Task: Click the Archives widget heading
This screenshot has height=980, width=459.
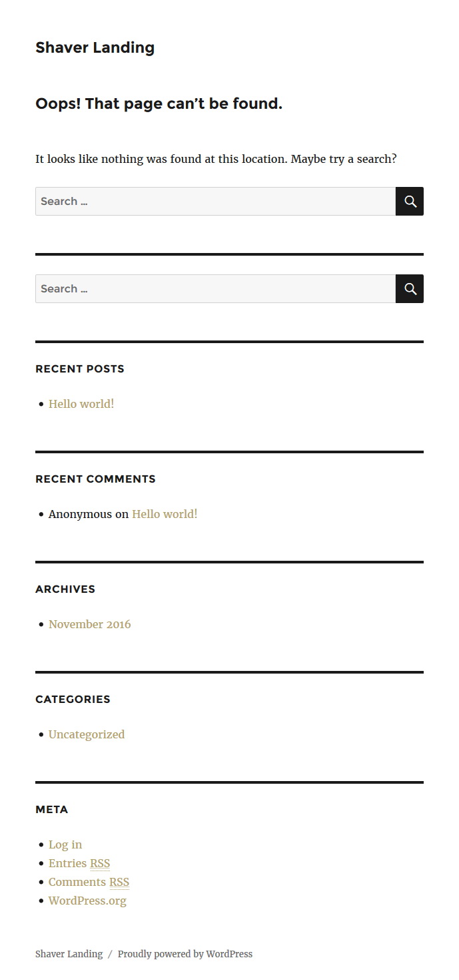Action: click(65, 589)
